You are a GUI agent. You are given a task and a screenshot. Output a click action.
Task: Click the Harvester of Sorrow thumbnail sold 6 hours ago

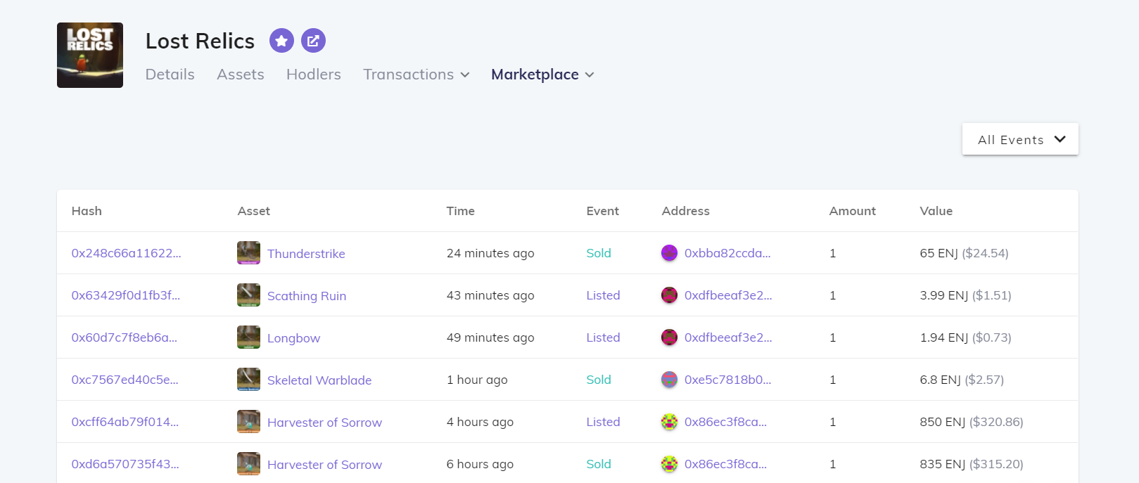click(x=248, y=464)
